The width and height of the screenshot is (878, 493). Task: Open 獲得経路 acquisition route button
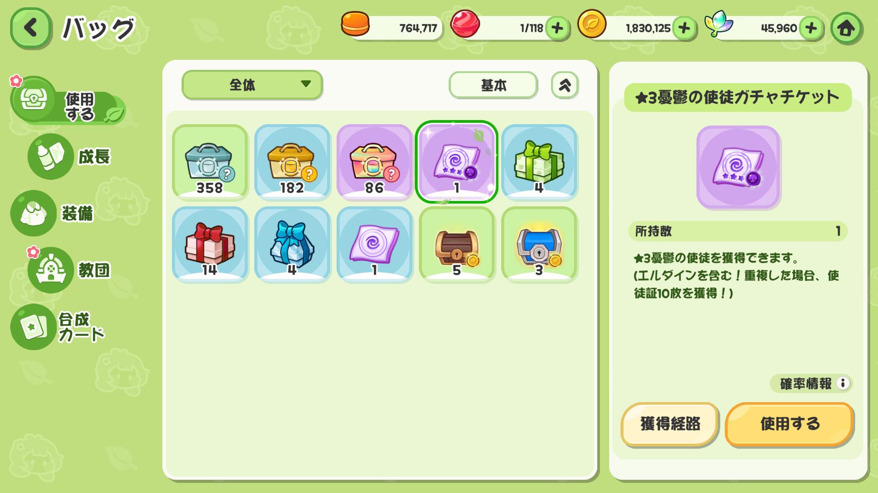[670, 424]
